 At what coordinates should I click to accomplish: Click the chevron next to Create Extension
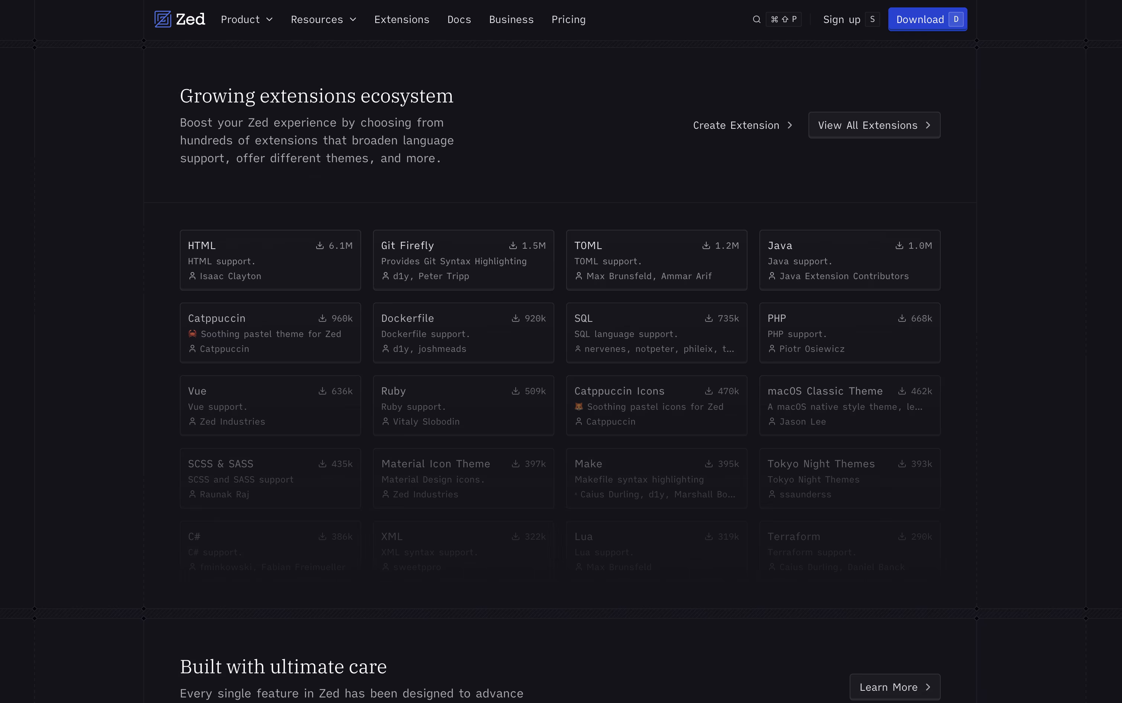pyautogui.click(x=790, y=125)
